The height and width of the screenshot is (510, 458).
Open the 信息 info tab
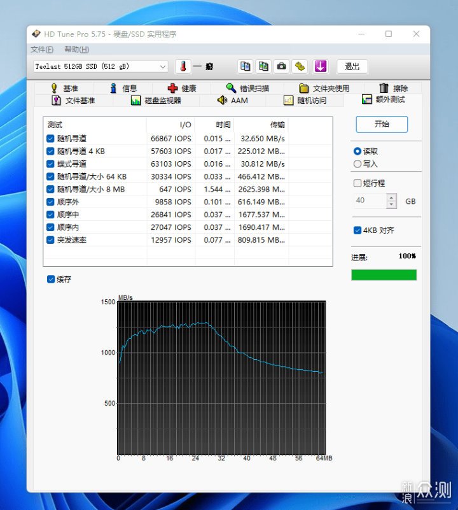tap(123, 88)
